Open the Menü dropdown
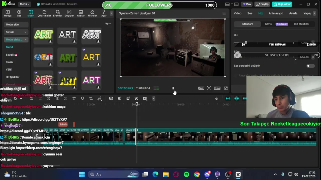Viewport: 321px width, 180px height. 25,4
